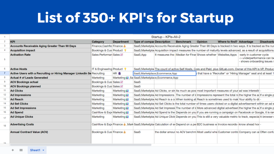
Task: Select the 'Active Hosts' cell
Action: pos(50,69)
